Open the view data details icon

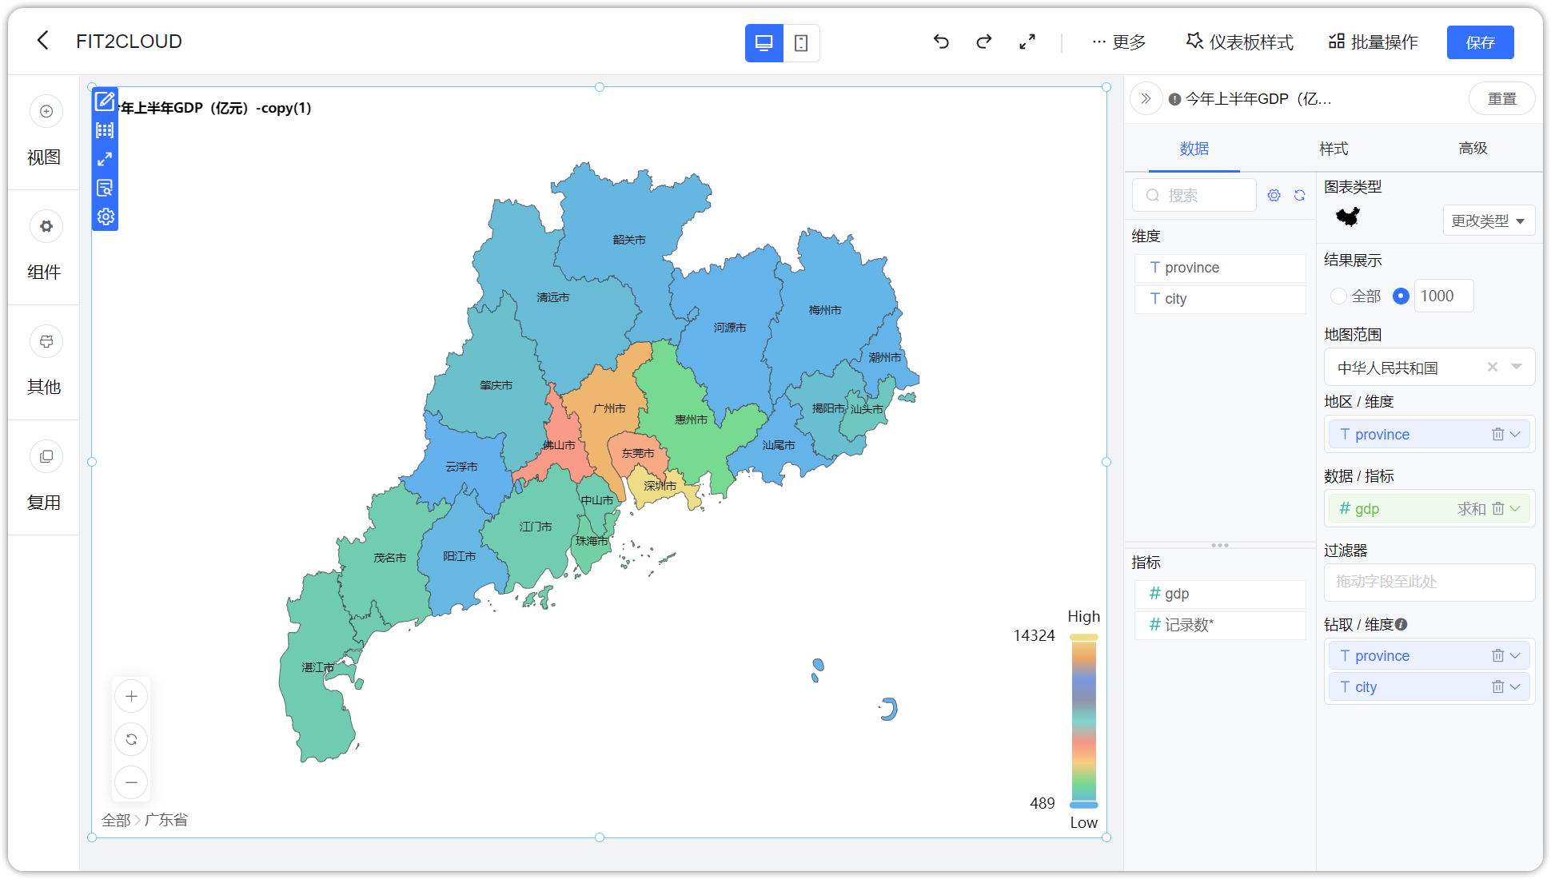105,188
